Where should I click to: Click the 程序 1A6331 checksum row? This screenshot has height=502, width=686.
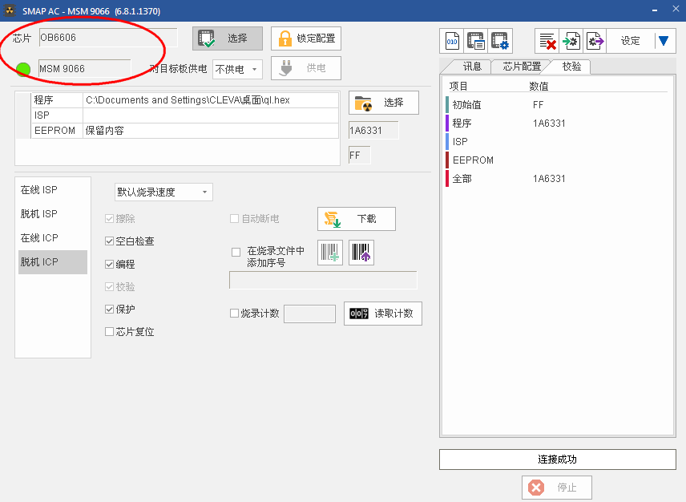pos(557,123)
